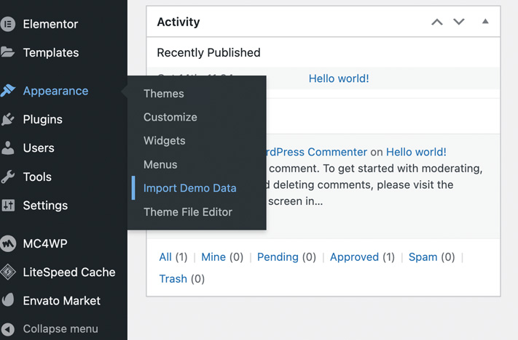Click the Appearance paintbrush icon

pos(8,90)
